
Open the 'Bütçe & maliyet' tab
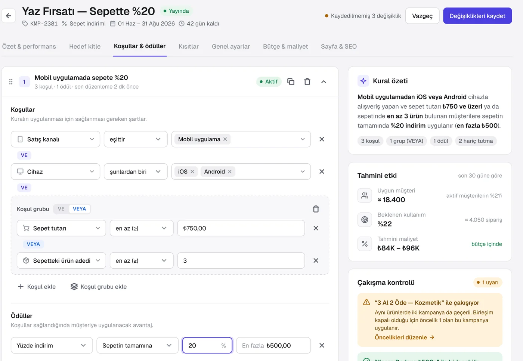[x=285, y=46]
